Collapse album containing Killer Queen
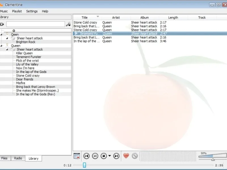Image resolution: width=227 pixels, height=170 pixels. [7, 49]
